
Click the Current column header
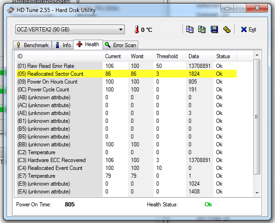[115, 56]
